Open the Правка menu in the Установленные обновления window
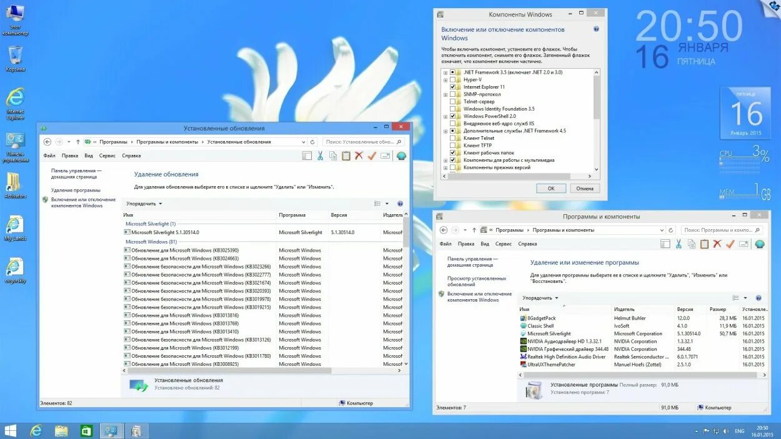 (x=70, y=156)
